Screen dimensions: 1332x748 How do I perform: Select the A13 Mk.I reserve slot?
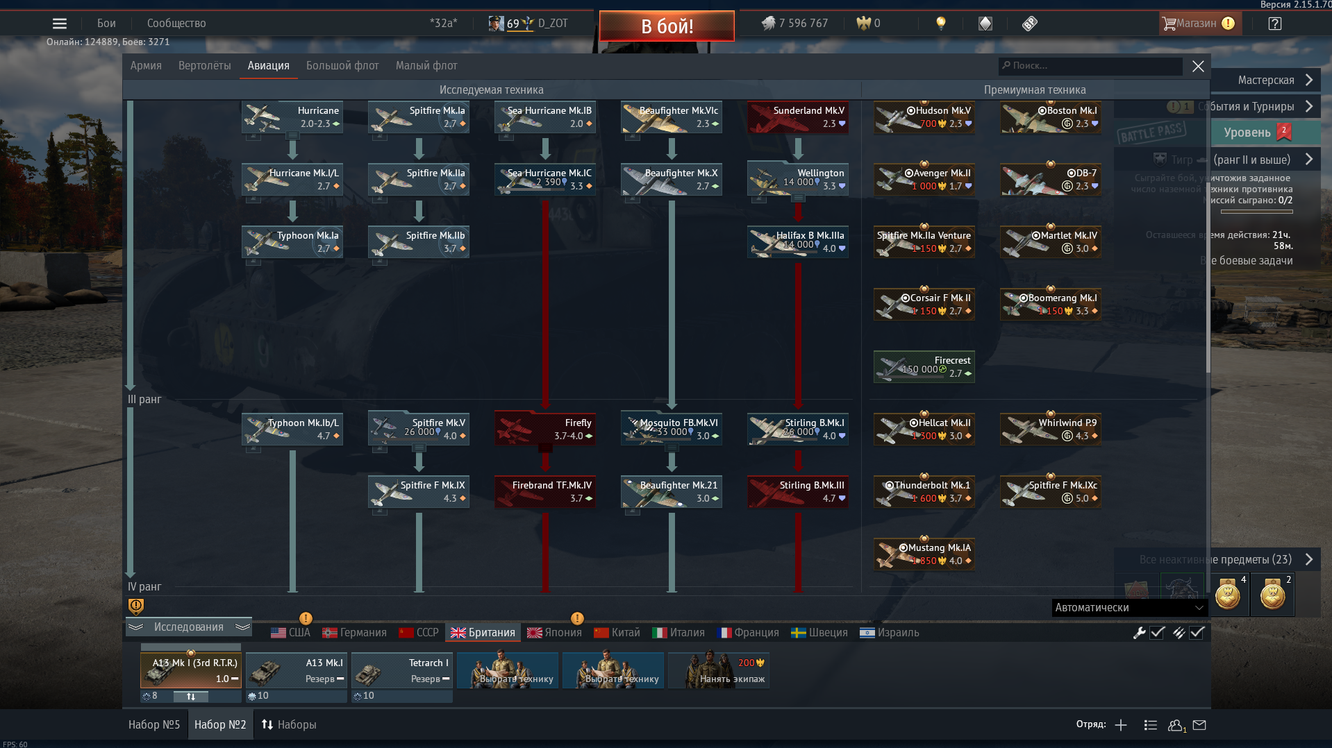(x=297, y=670)
